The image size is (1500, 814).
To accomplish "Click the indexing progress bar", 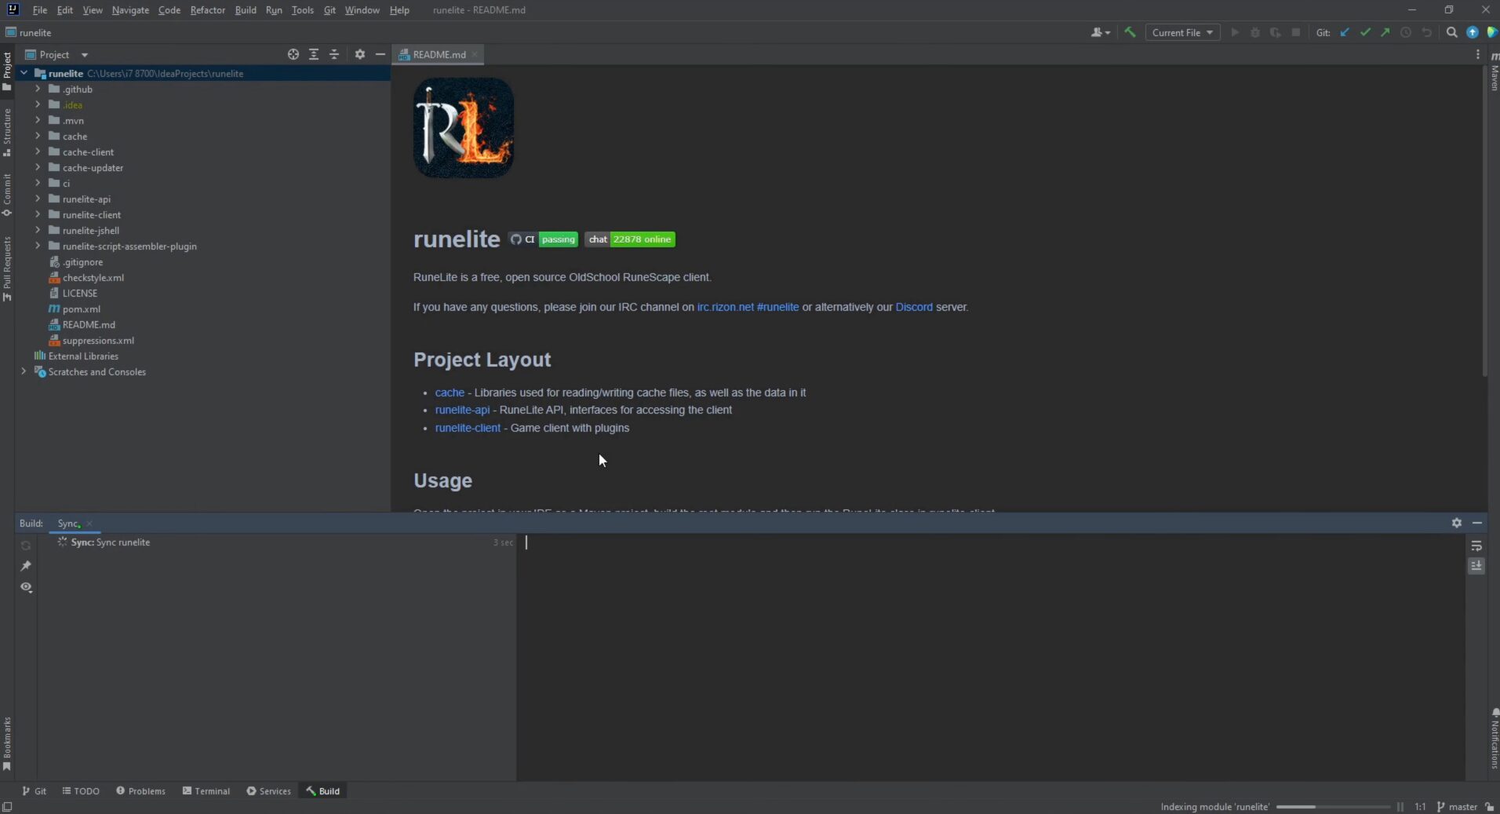I will point(1334,807).
